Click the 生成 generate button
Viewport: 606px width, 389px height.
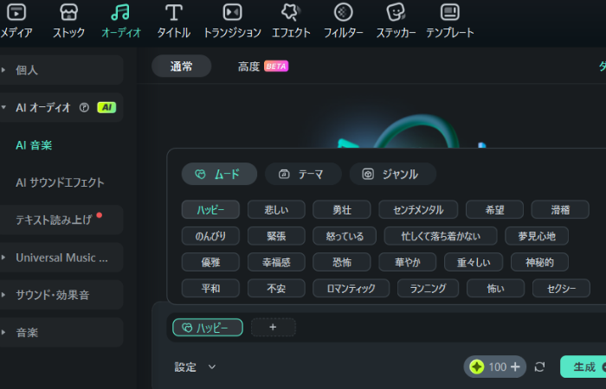coord(583,367)
